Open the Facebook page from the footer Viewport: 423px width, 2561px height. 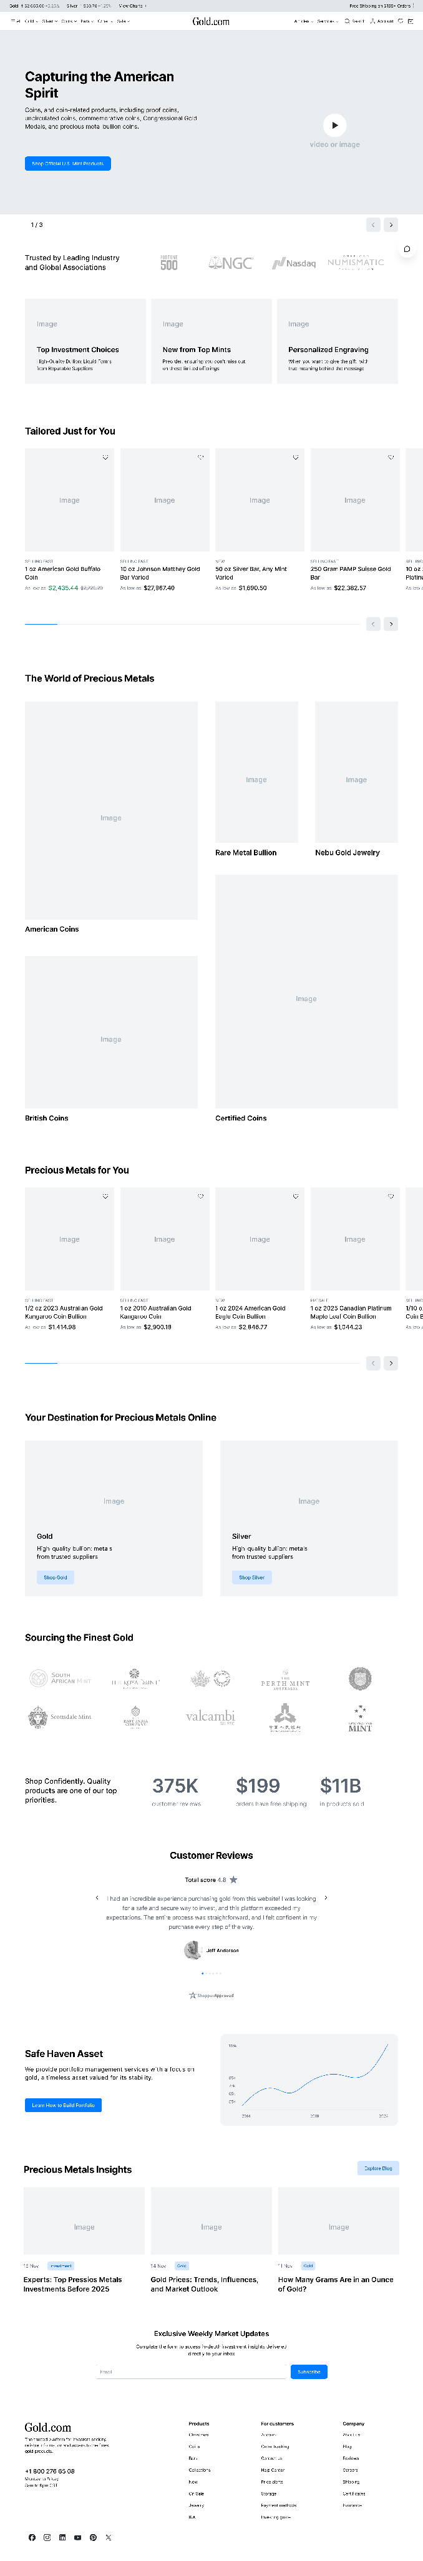[32, 2537]
